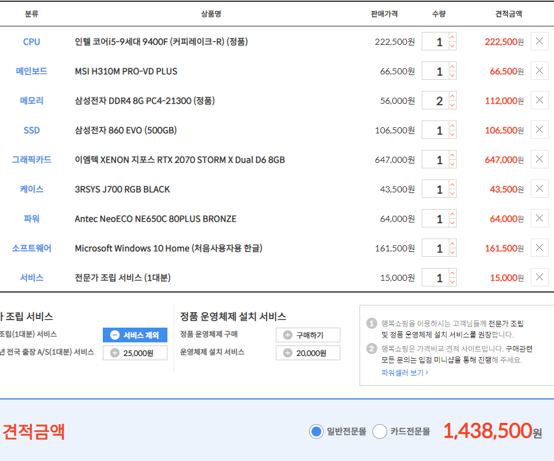The image size is (554, 461).
Task: Open the 소프트웨어 category link
Action: click(x=31, y=248)
